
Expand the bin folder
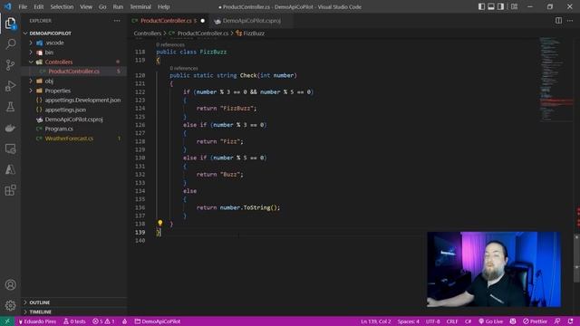click(31, 53)
